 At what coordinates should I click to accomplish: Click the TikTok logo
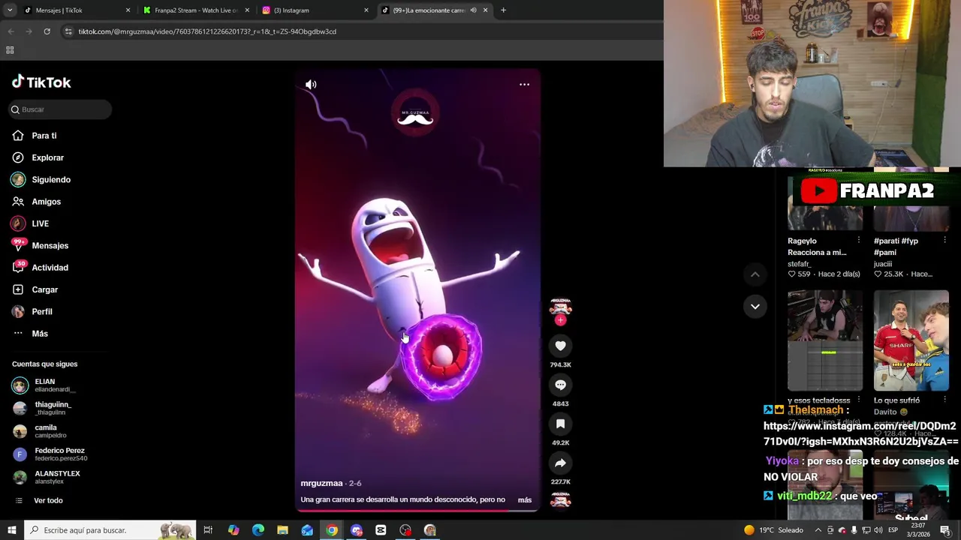pos(41,82)
